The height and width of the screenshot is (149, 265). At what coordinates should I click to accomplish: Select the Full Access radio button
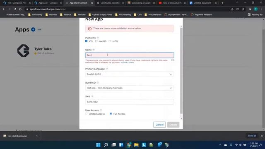click(x=111, y=114)
